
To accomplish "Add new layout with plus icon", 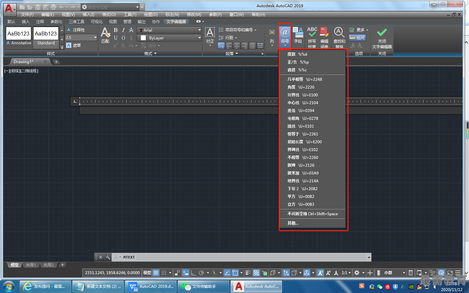I will 63,265.
